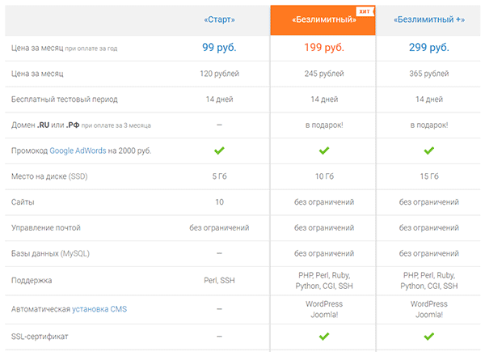The image size is (485, 352).
Task: Click the WordPress Joomla! cell under Безлимитный +
Action: pyautogui.click(x=429, y=309)
